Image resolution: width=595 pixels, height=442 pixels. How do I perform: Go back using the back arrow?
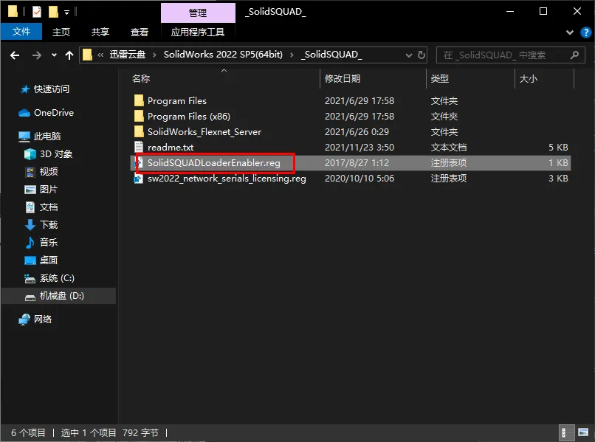pos(15,55)
